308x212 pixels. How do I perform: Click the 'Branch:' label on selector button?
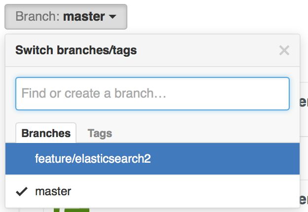(38, 17)
